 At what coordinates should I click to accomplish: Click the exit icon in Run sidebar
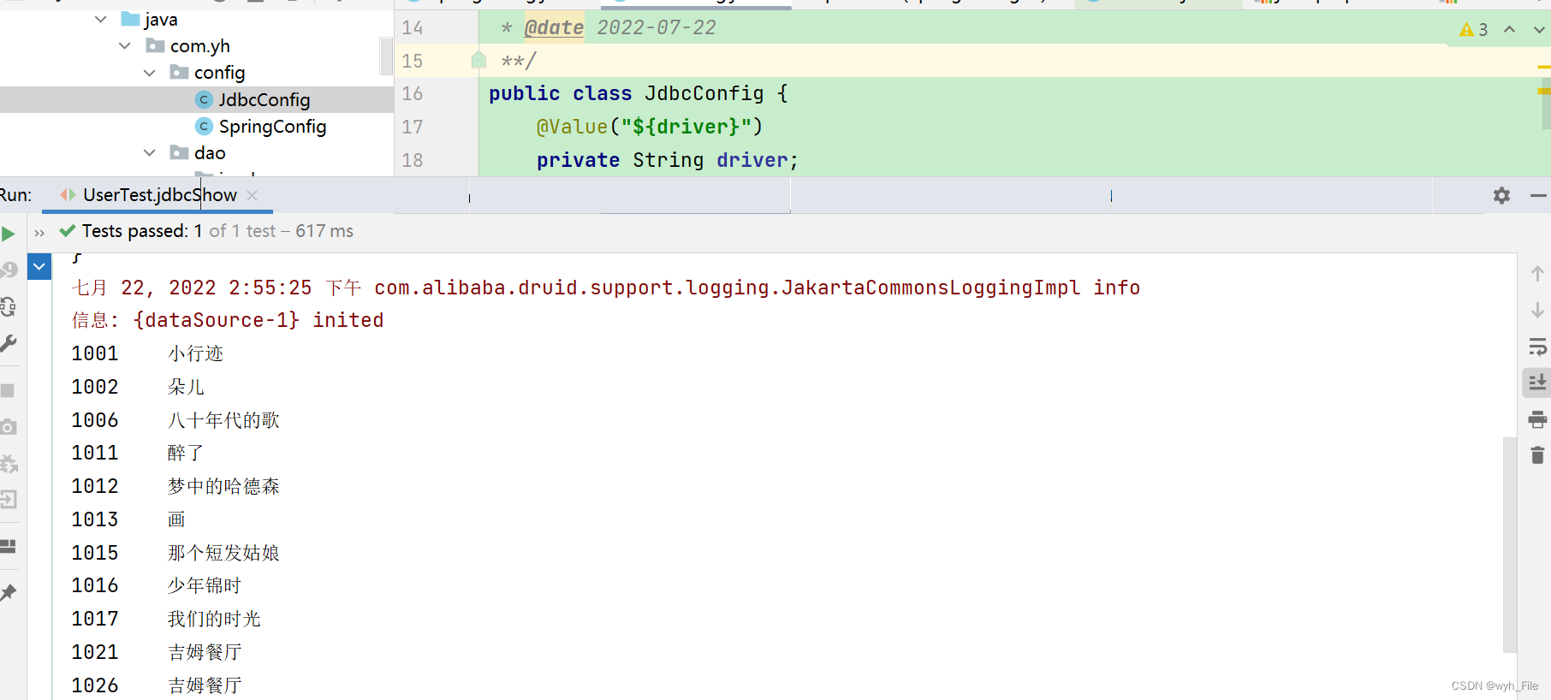point(8,499)
